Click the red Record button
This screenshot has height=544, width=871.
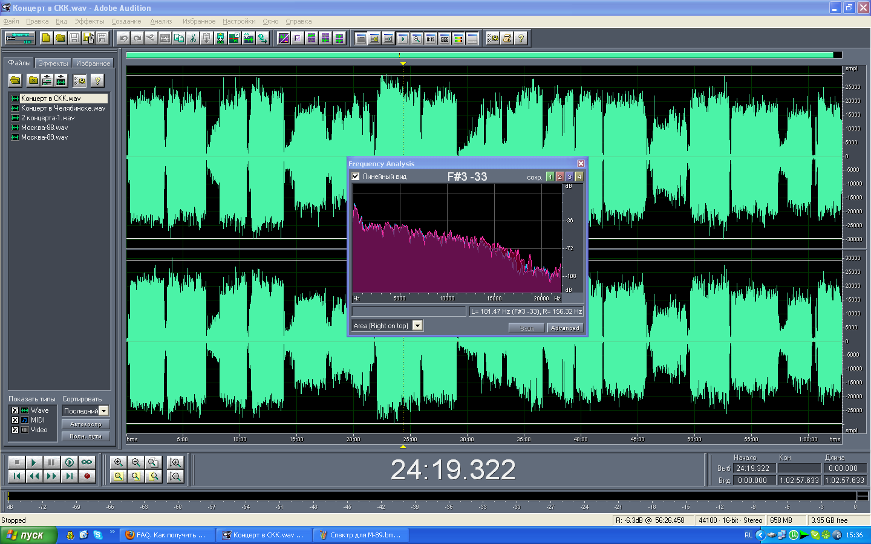pyautogui.click(x=87, y=476)
